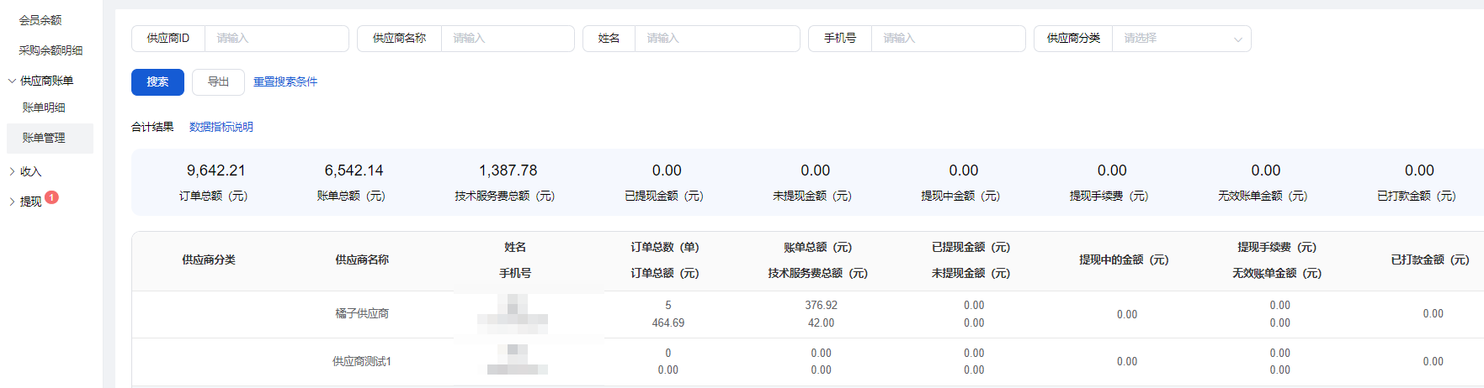The height and width of the screenshot is (388, 1484).
Task: Go to 采购余额明细 in the sidebar
Action: click(51, 51)
